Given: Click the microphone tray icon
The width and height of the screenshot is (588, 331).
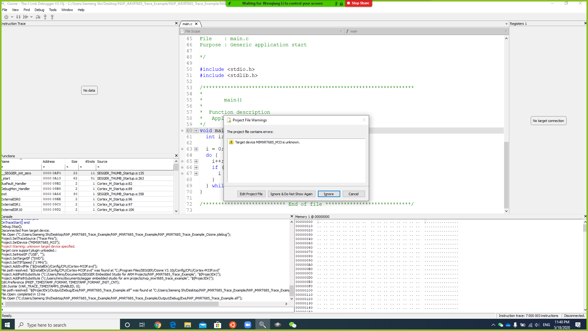Looking at the screenshot, I should [515, 325].
